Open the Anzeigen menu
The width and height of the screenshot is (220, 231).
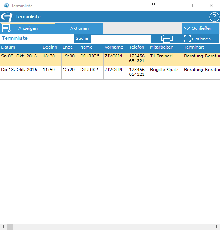(x=28, y=28)
